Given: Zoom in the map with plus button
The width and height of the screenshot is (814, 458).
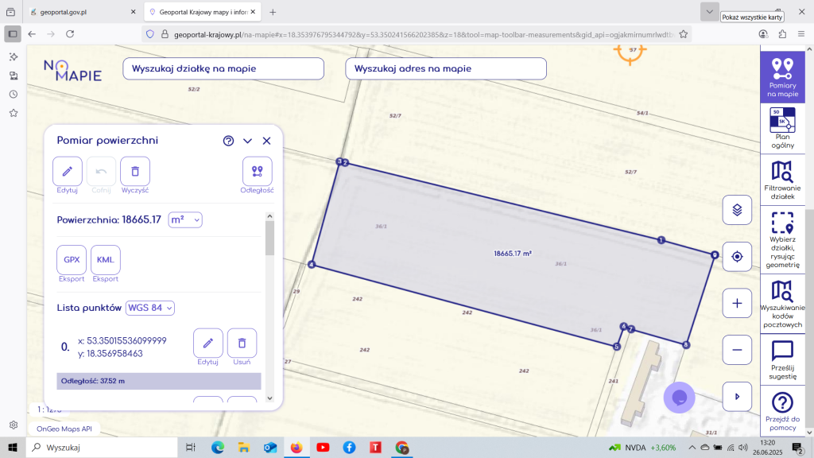Looking at the screenshot, I should [737, 303].
